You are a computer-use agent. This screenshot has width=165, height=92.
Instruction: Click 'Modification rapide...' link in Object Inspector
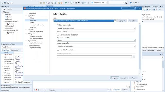[7, 86]
